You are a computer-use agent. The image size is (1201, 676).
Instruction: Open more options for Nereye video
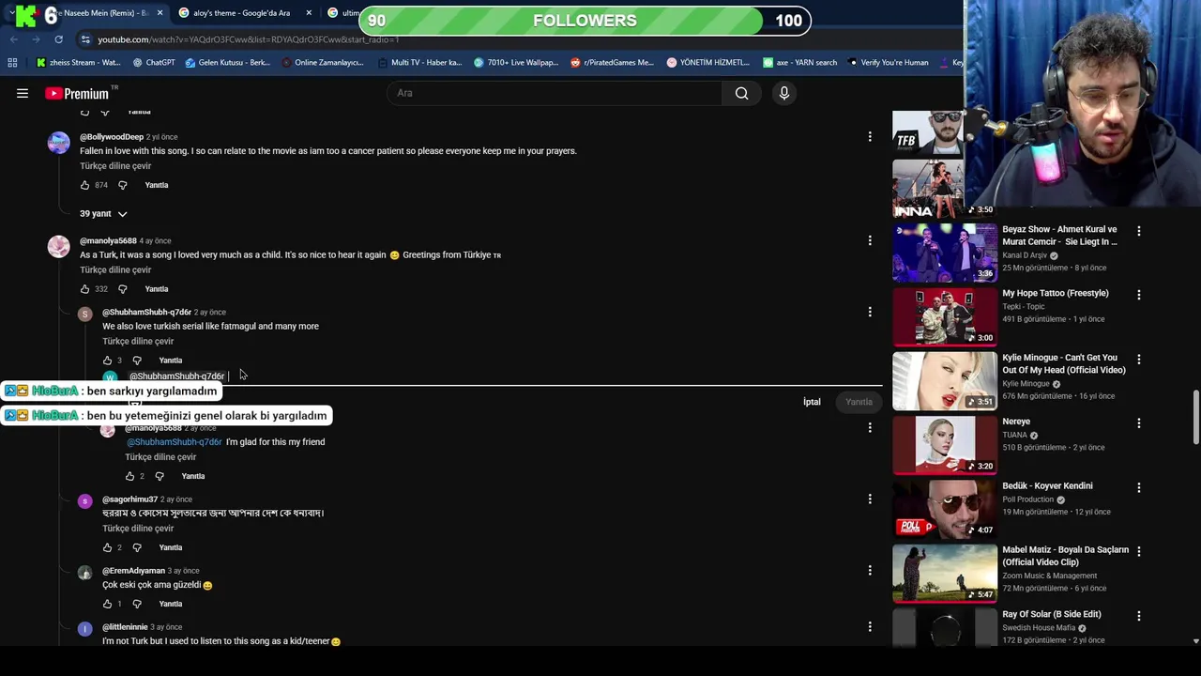[x=1139, y=423]
